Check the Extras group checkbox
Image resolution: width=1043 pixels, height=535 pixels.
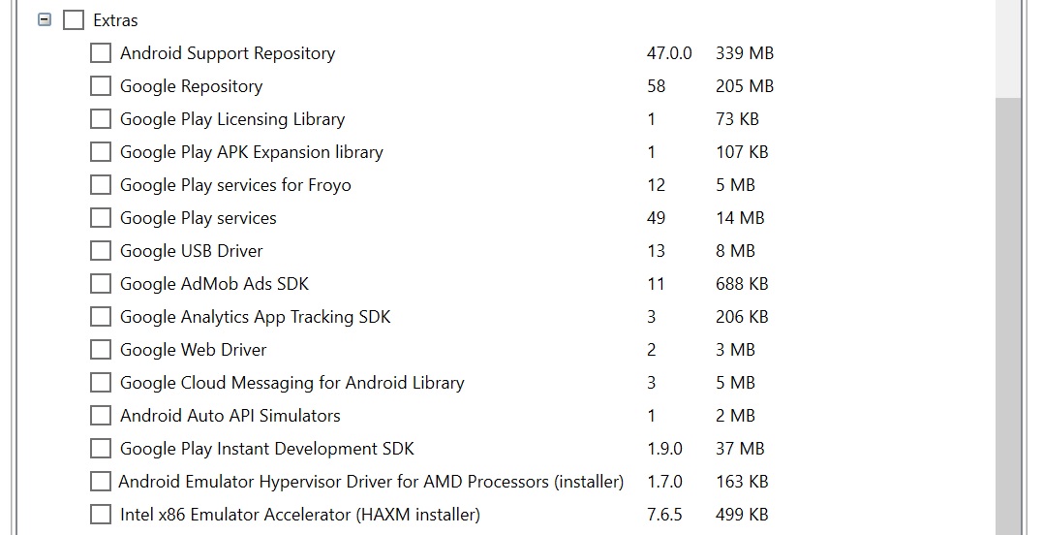pos(74,20)
